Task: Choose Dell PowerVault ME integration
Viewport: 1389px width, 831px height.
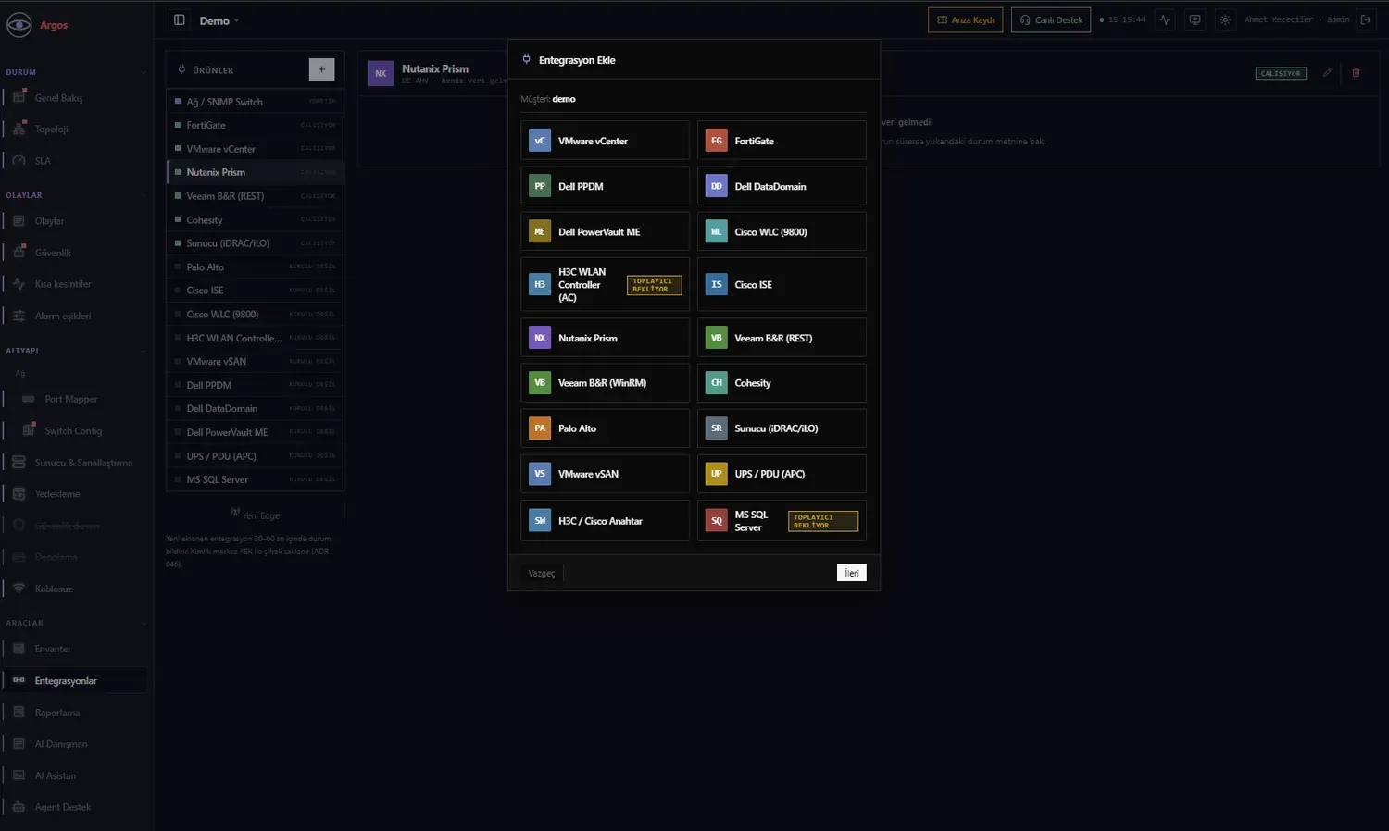Action: (x=605, y=231)
